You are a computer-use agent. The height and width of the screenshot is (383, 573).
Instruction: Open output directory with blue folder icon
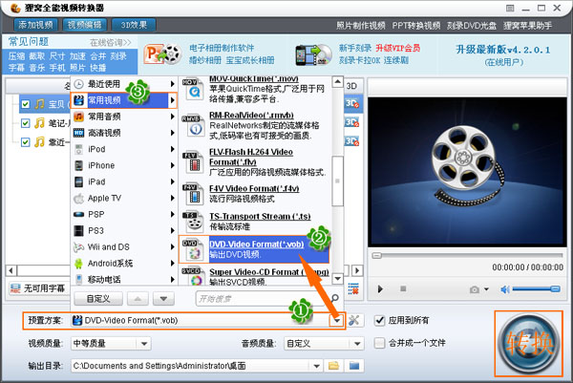click(x=354, y=366)
